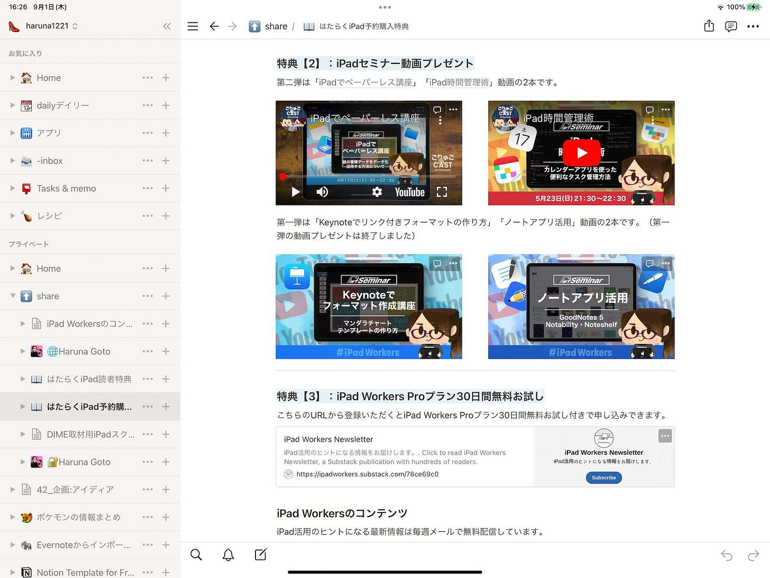Open ノートアプリ活用 video thumbnail
The image size is (770, 578).
(581, 306)
